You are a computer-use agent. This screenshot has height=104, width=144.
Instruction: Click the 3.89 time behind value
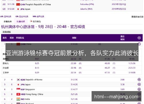(122, 89)
